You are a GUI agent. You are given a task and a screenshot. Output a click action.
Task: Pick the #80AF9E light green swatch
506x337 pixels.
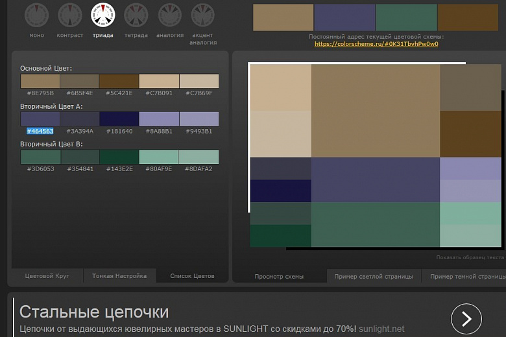159,157
